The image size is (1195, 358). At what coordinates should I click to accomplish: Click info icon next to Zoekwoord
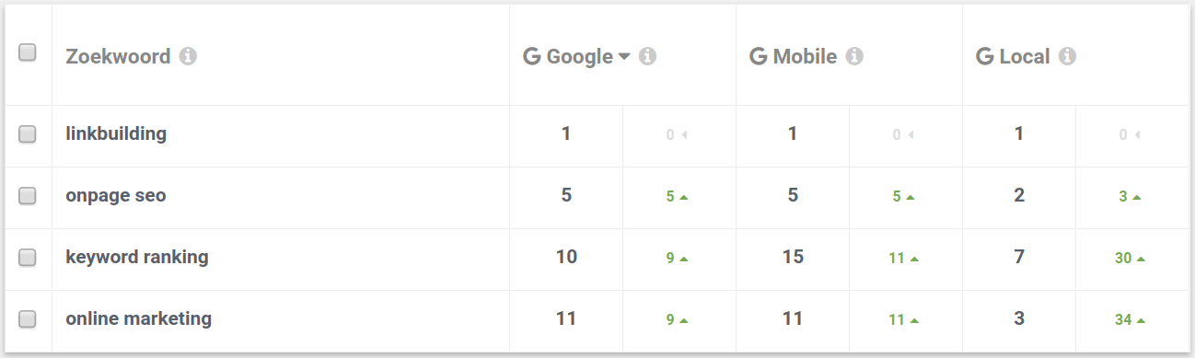pos(188,57)
